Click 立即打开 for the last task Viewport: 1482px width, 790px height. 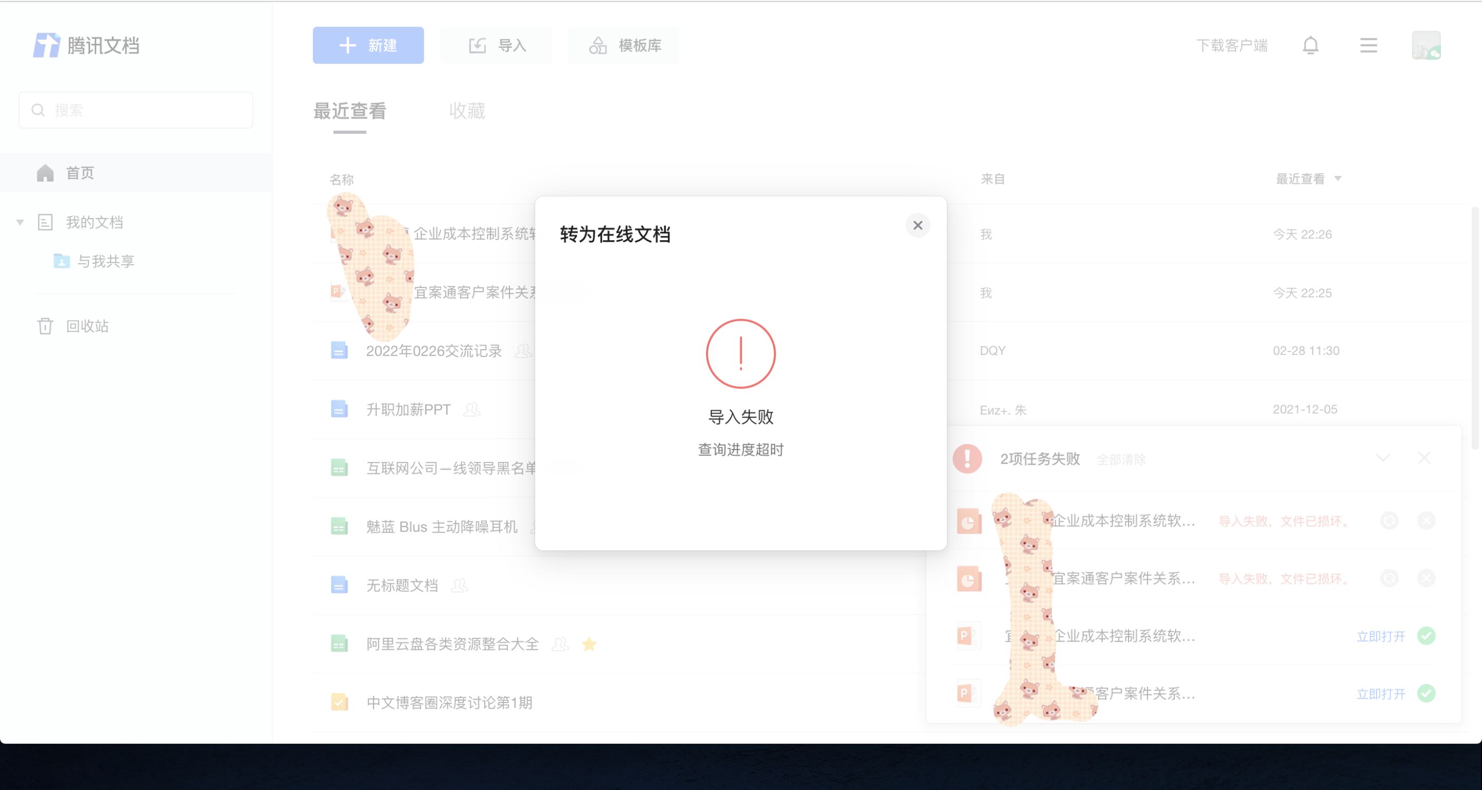(x=1380, y=694)
